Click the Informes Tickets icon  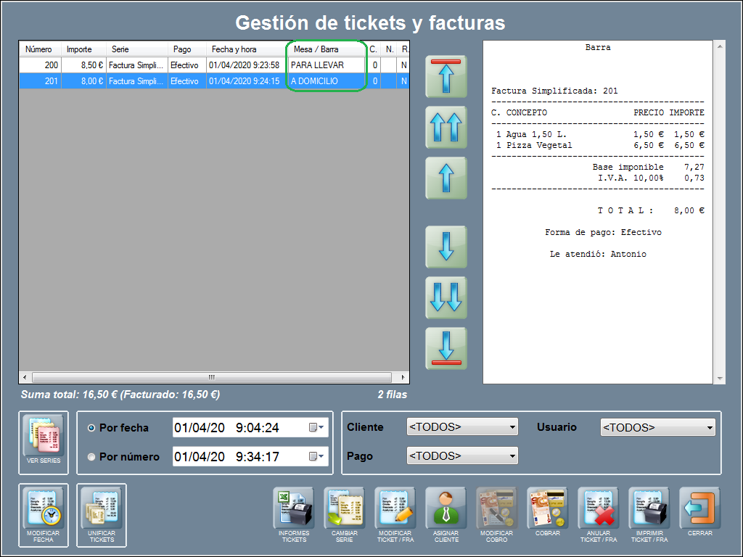pos(294,508)
